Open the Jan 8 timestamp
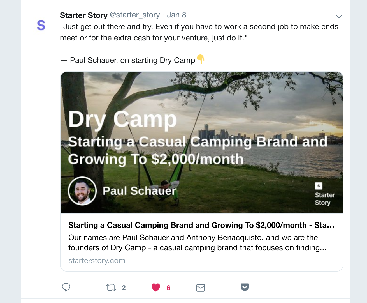The image size is (367, 303). tap(176, 15)
